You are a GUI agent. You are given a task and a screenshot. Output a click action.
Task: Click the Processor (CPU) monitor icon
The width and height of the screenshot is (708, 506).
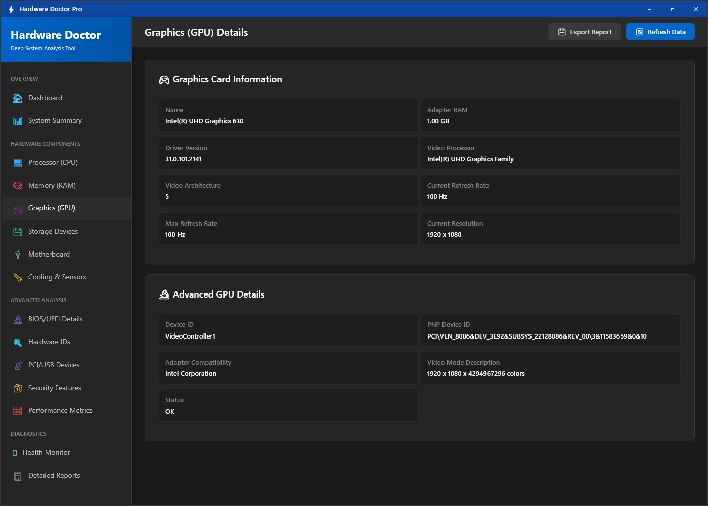[x=18, y=163]
